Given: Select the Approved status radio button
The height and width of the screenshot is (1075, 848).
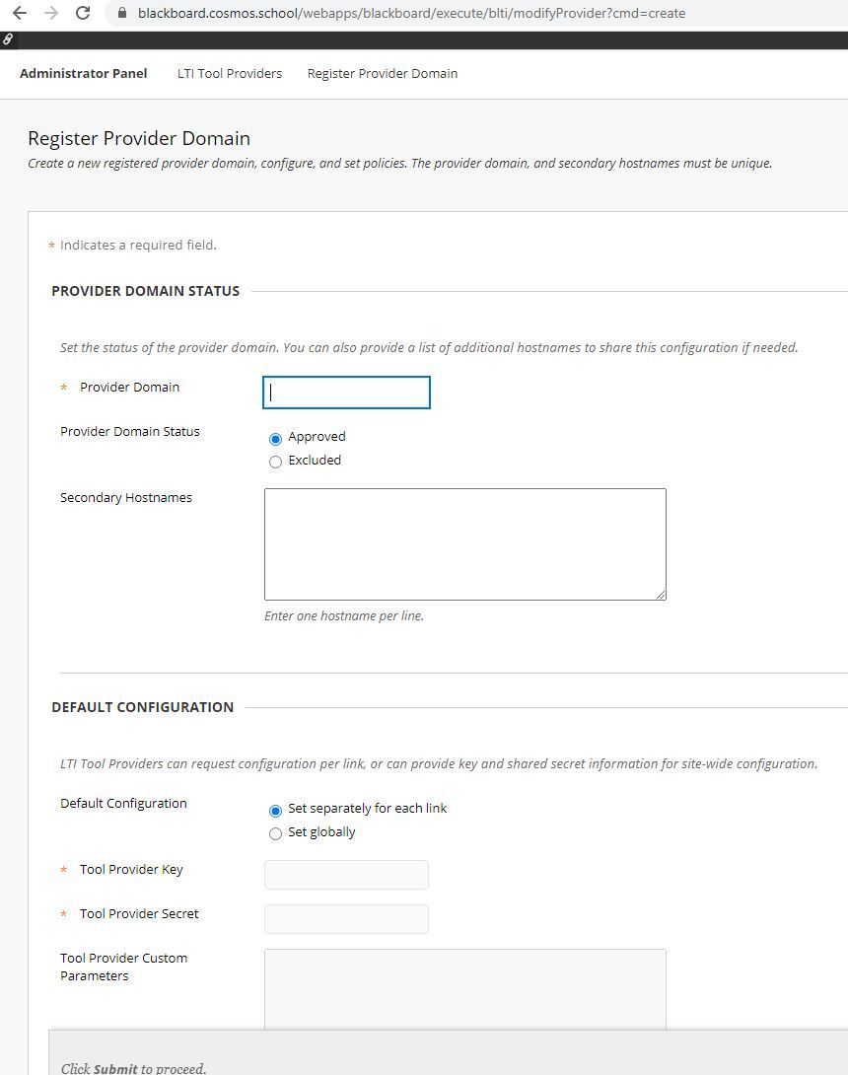Looking at the screenshot, I should (x=275, y=439).
